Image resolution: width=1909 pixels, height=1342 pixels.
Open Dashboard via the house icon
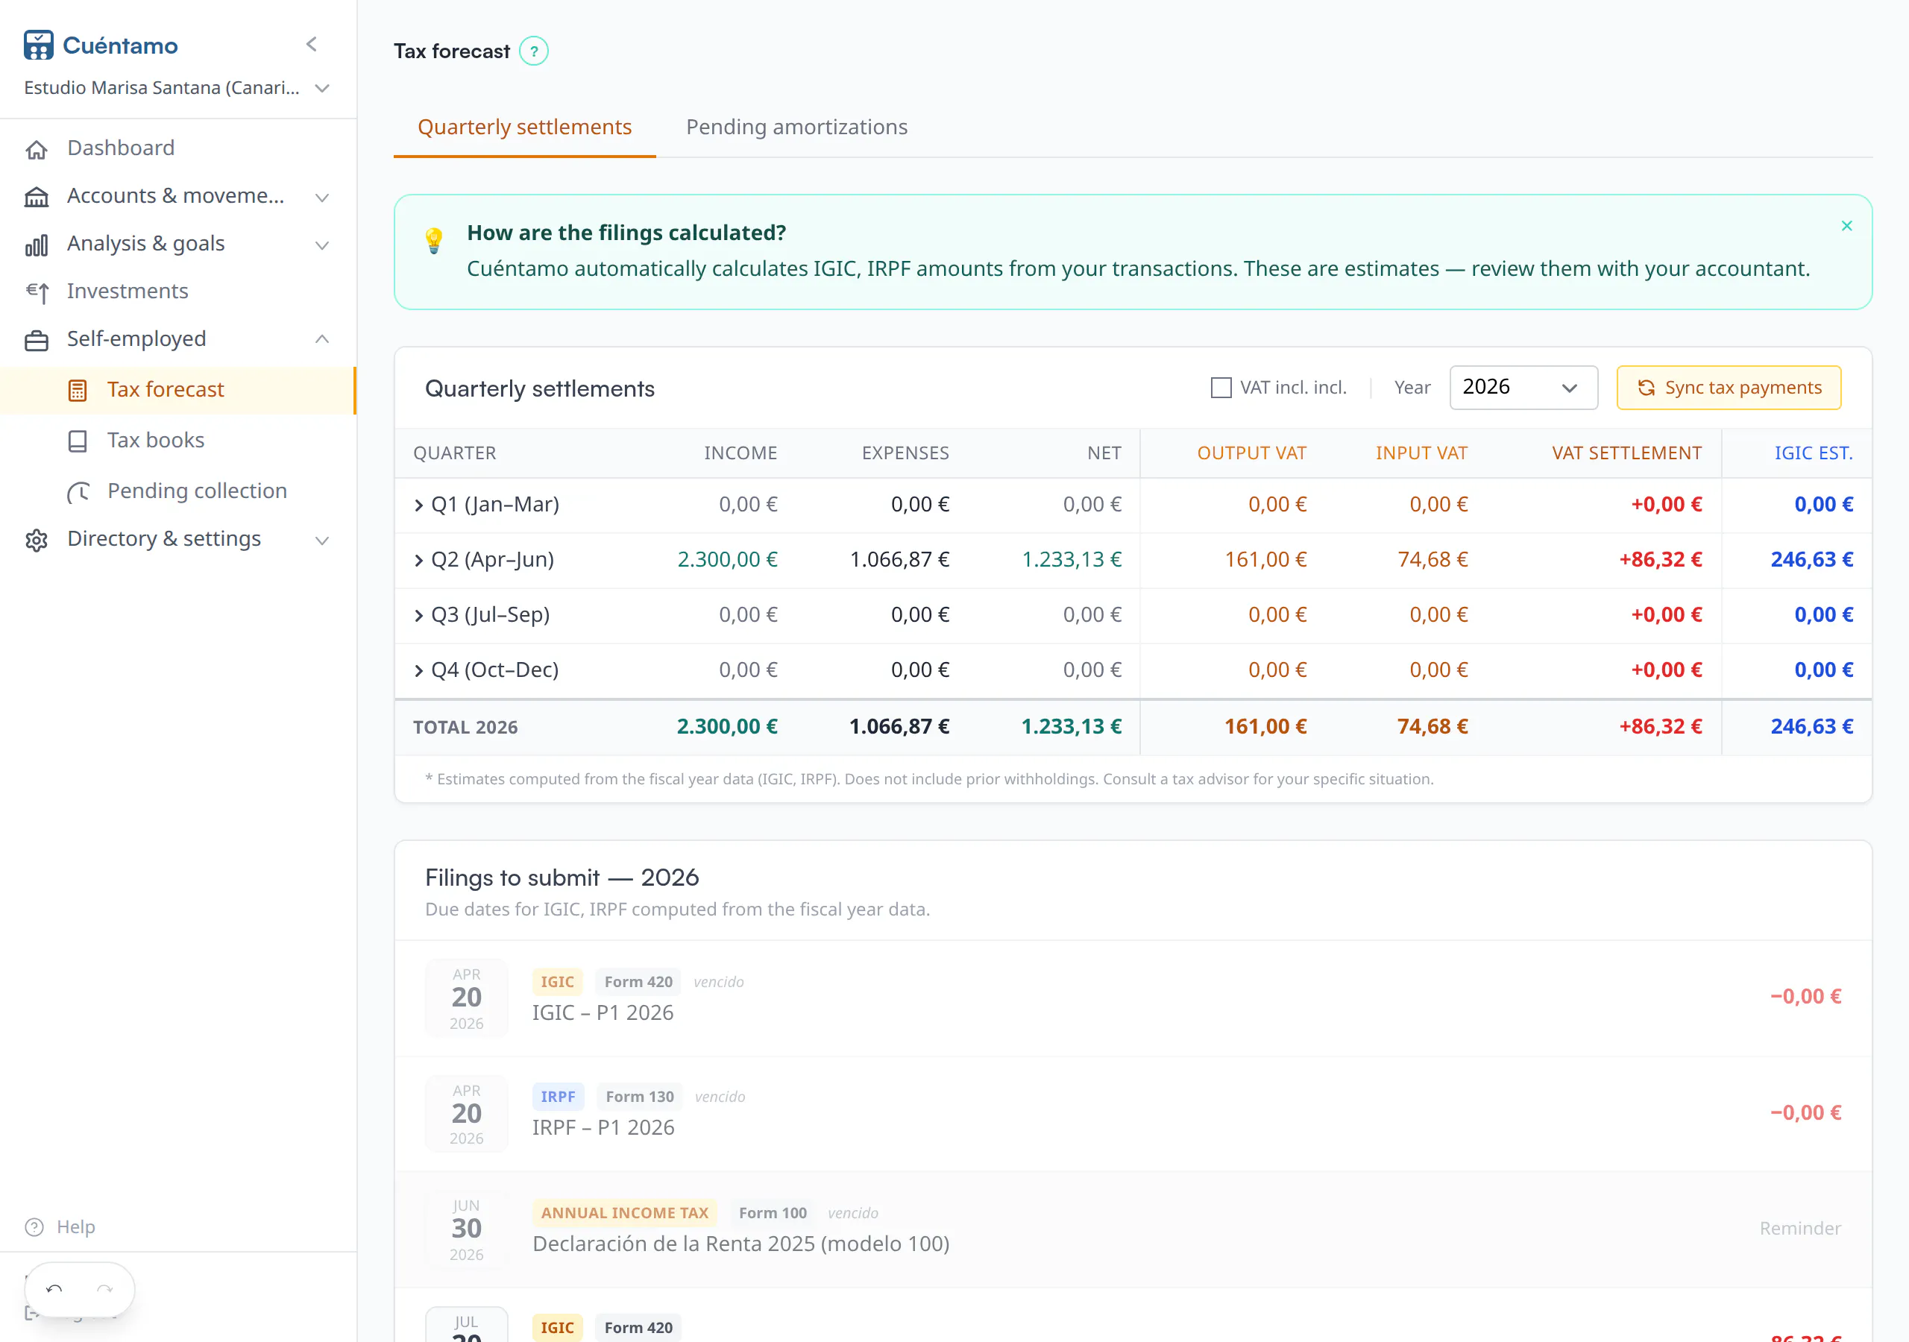coord(37,149)
